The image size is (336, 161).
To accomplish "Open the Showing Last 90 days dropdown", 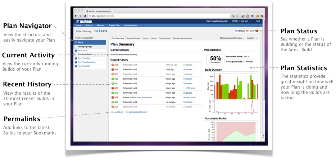I will pos(232,38).
